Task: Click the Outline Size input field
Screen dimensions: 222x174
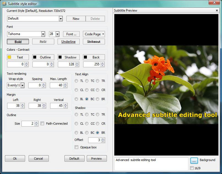Action: tap(28, 124)
